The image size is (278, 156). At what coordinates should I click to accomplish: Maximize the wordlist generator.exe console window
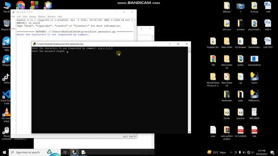click(x=178, y=44)
